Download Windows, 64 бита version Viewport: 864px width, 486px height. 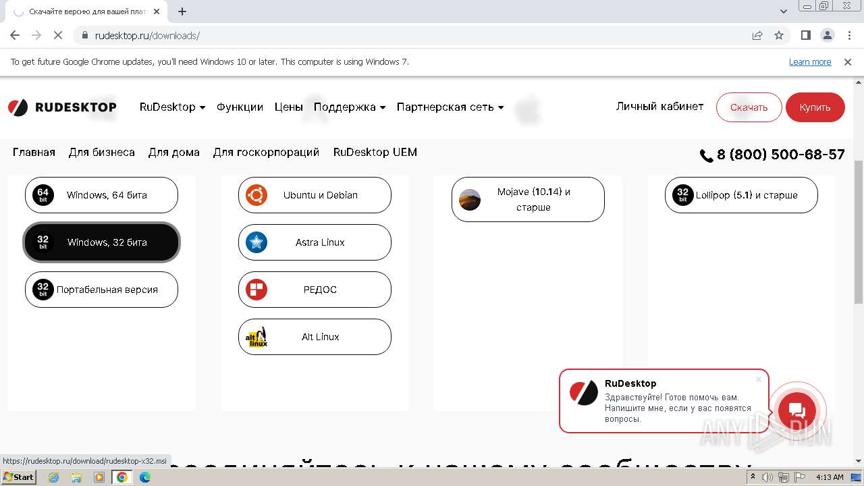(101, 195)
